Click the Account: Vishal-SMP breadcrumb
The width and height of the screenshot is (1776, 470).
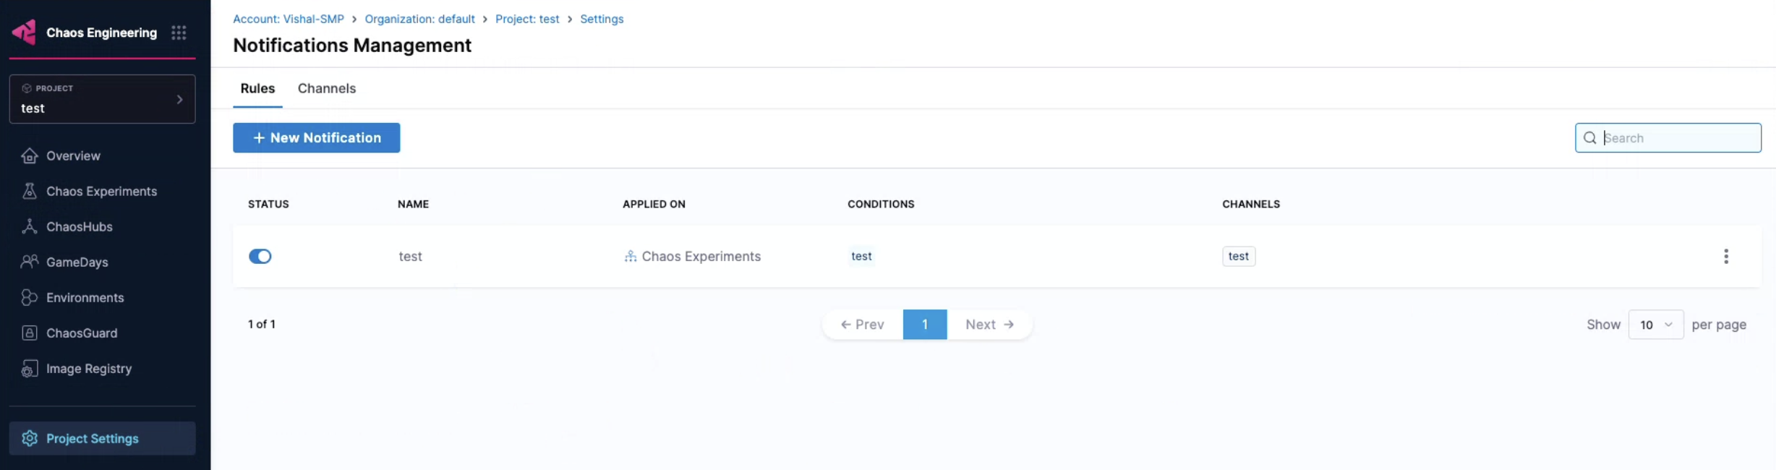coord(288,19)
